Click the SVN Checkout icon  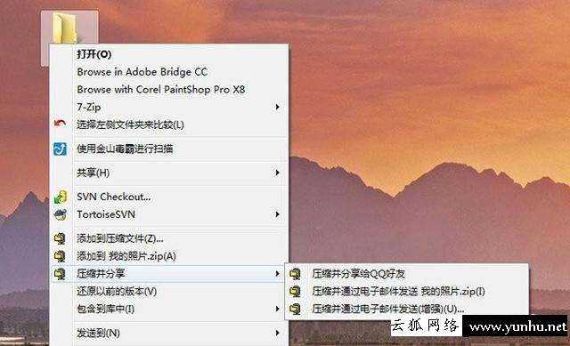pos(60,197)
